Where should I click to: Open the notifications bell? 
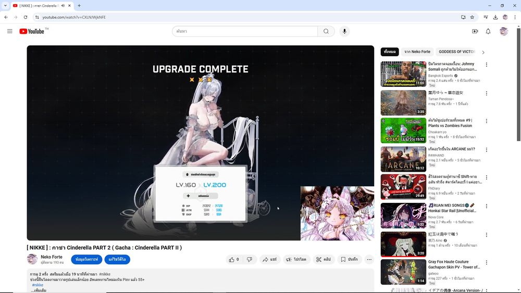488,31
